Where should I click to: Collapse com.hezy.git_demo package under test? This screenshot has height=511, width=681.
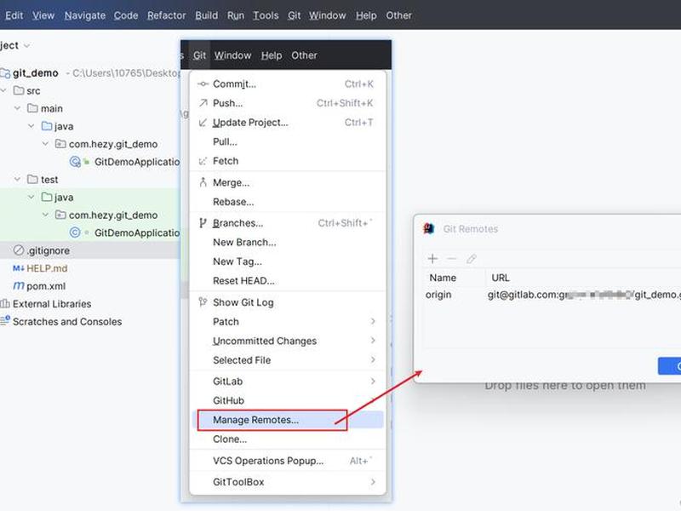[45, 215]
